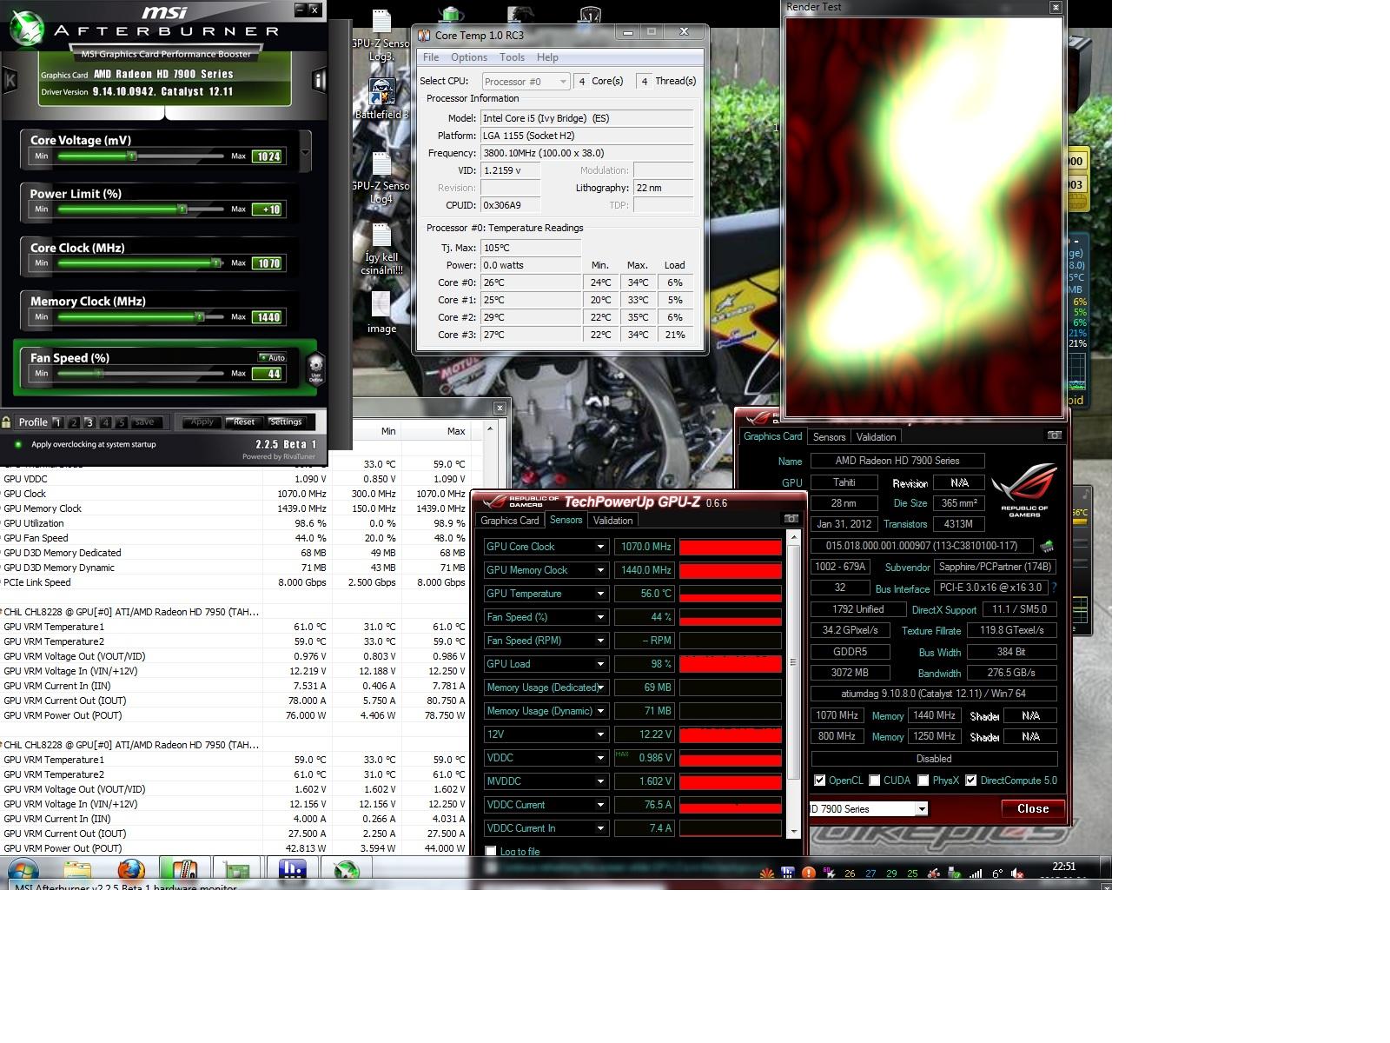Open the Battlefield 3 desktop shortcut
This screenshot has height=1043, width=1390.
[x=381, y=98]
